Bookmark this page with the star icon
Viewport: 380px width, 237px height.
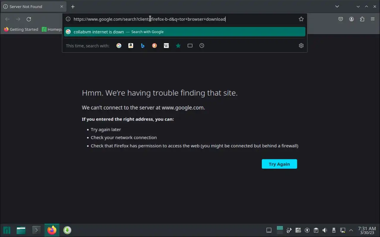click(x=301, y=19)
